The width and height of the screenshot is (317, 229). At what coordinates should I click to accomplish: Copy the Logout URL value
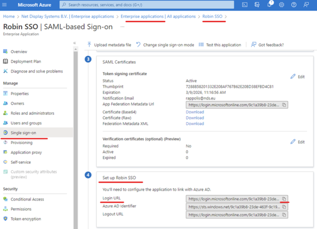coord(284,215)
